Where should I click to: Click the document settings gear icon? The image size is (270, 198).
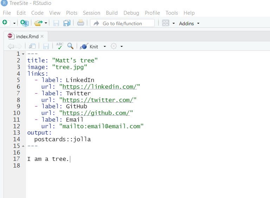click(114, 46)
